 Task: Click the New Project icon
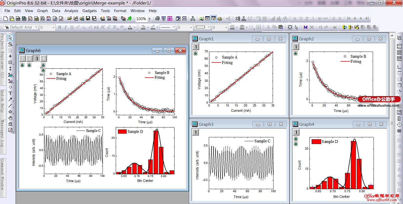(x=6, y=18)
